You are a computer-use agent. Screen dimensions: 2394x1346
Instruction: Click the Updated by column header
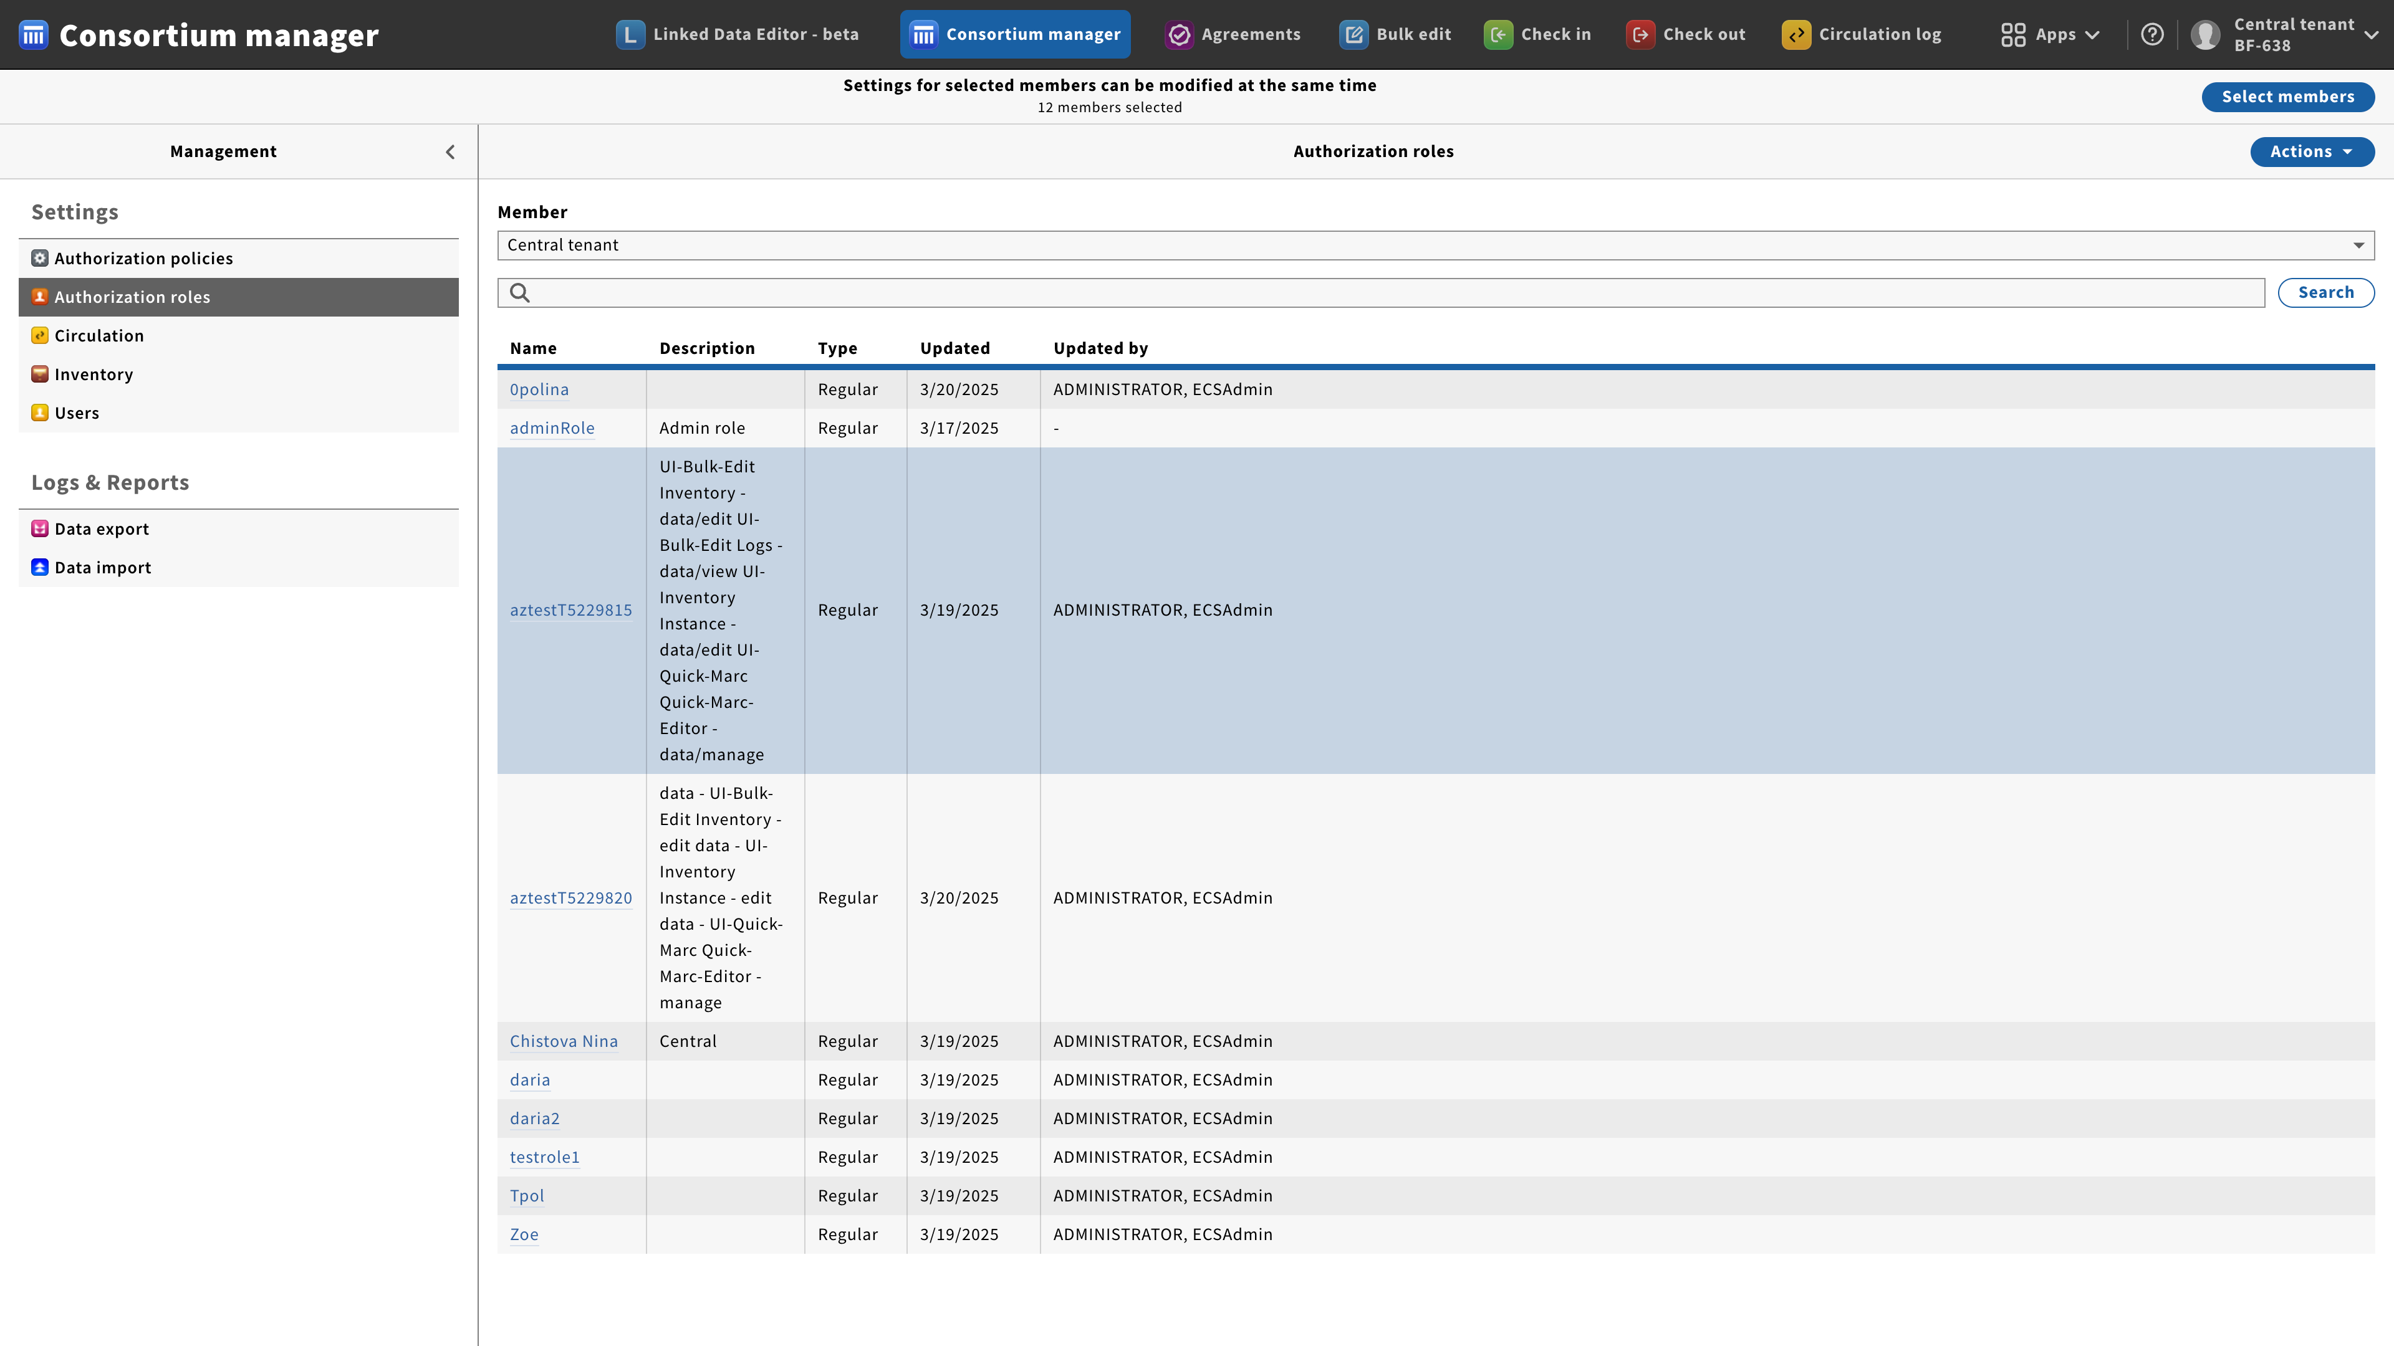[x=1100, y=348]
